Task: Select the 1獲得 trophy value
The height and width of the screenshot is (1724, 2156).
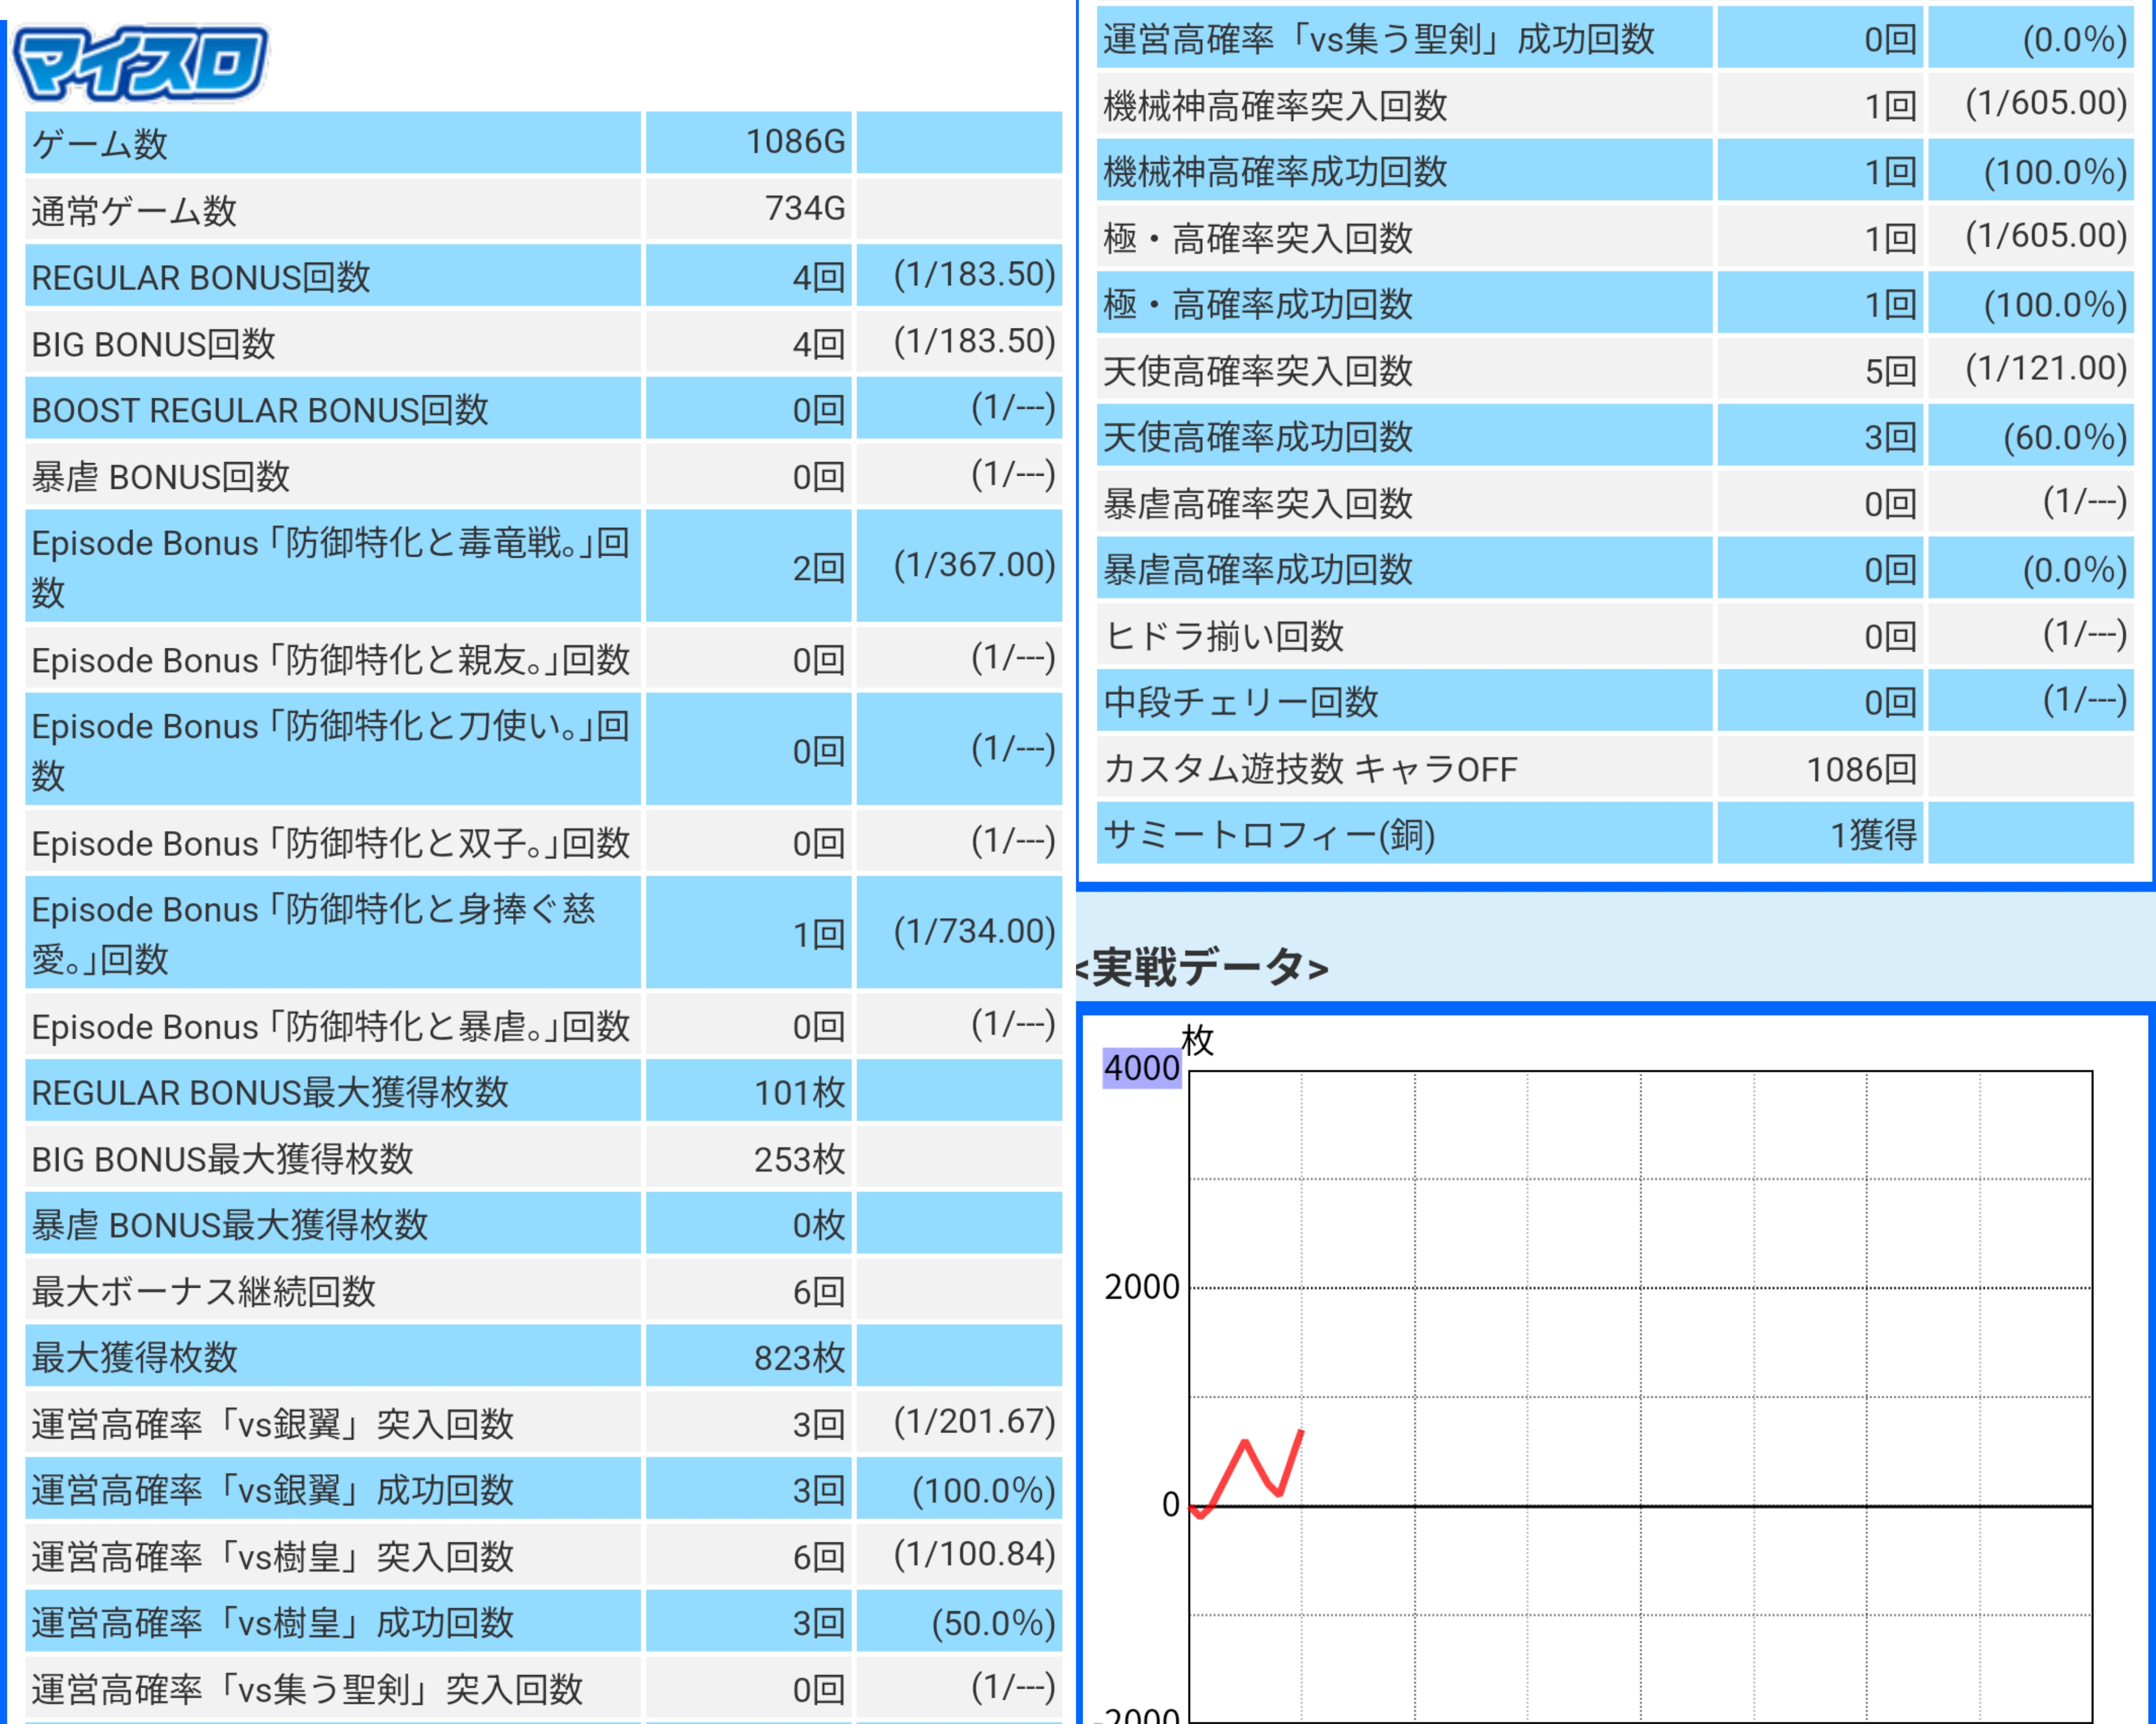Action: tap(1872, 835)
